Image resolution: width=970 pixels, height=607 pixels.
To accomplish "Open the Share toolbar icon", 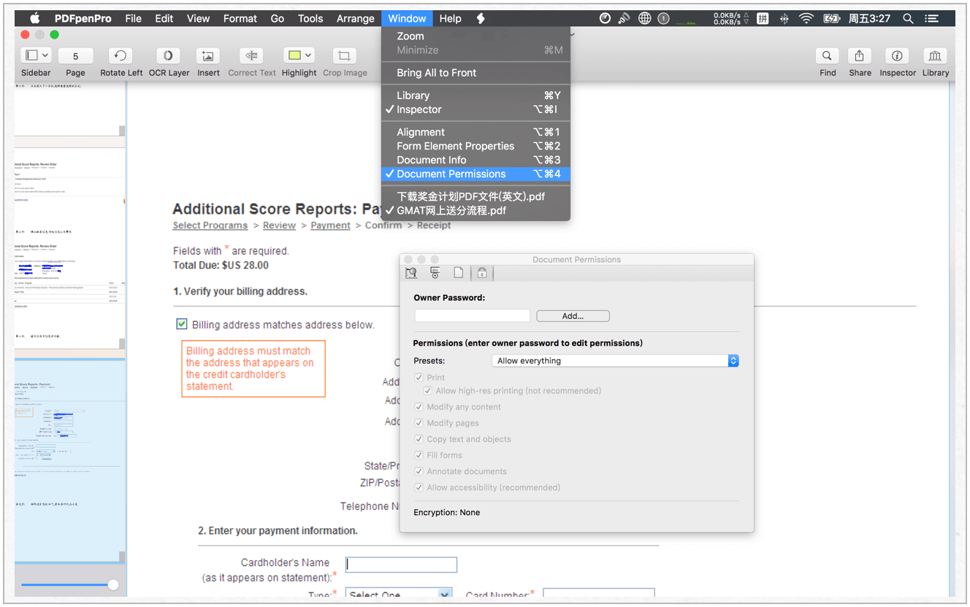I will (860, 56).
